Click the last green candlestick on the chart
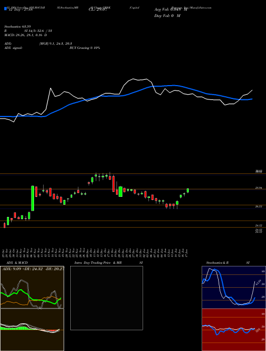The width and height of the screenshot is (266, 351). [x=188, y=190]
